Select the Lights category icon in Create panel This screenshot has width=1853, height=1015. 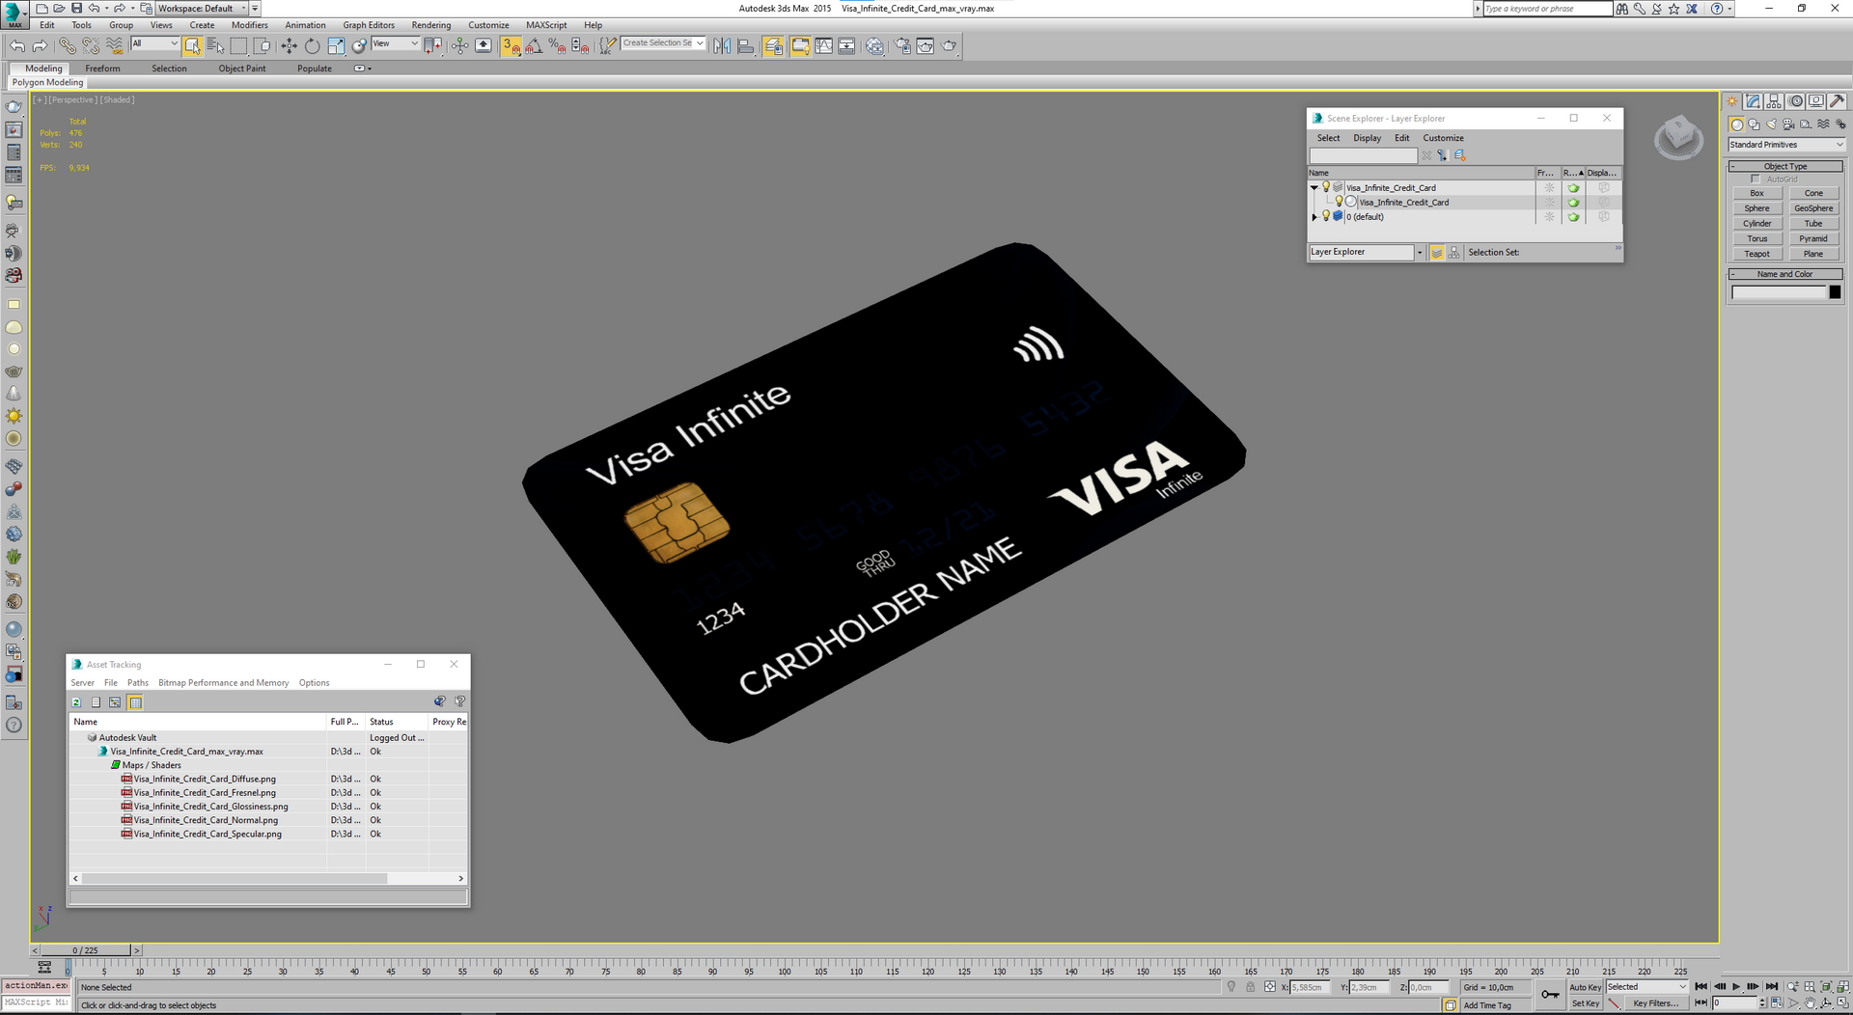(1771, 124)
